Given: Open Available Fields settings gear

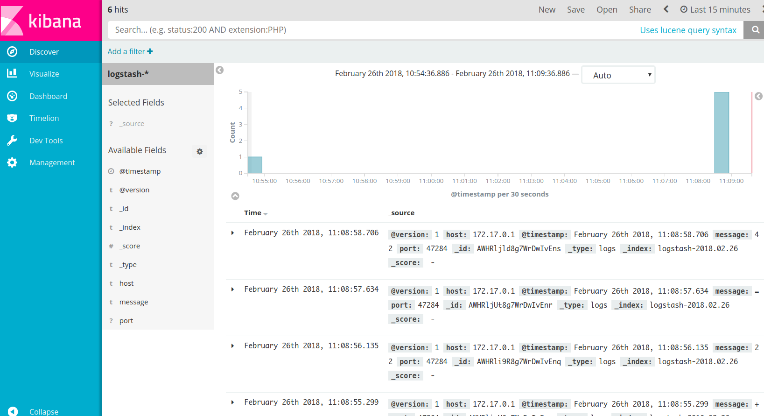Looking at the screenshot, I should point(200,151).
